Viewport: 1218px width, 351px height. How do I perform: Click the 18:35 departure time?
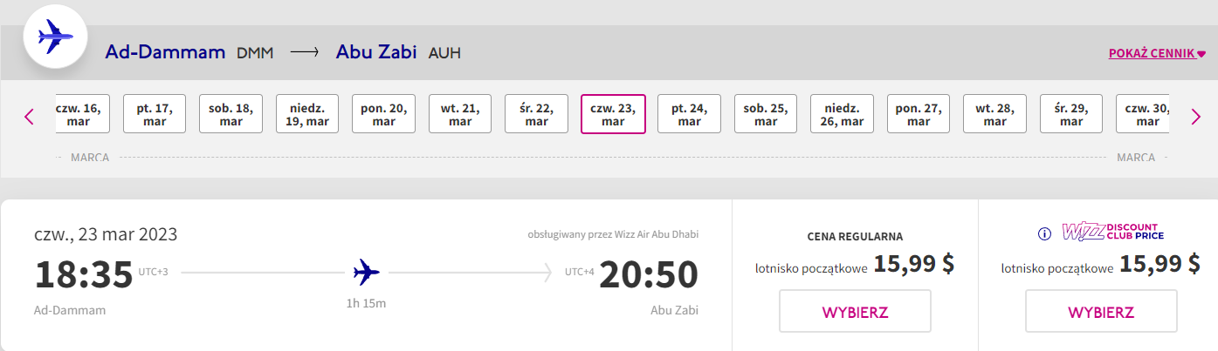84,274
